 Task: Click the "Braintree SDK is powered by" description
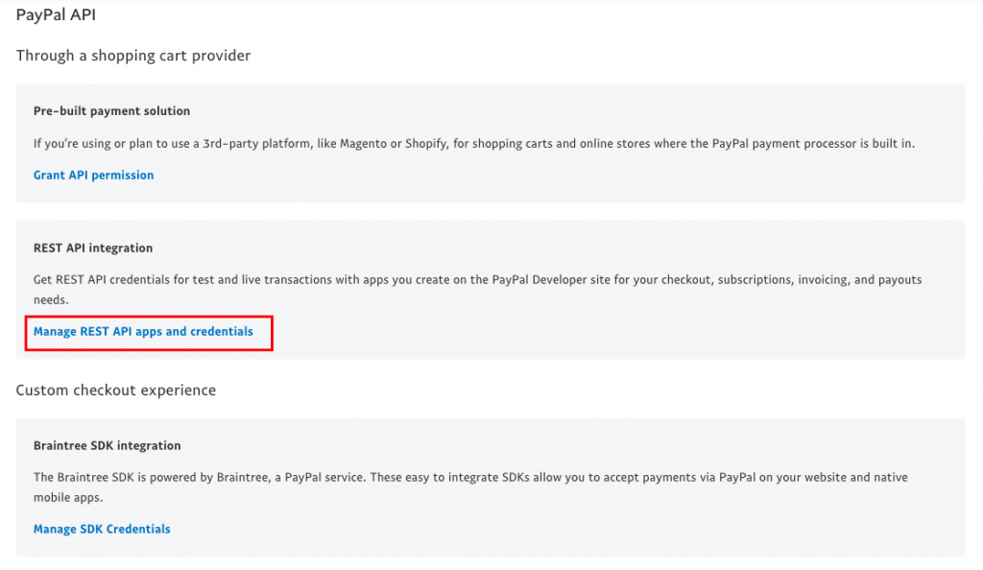(470, 487)
